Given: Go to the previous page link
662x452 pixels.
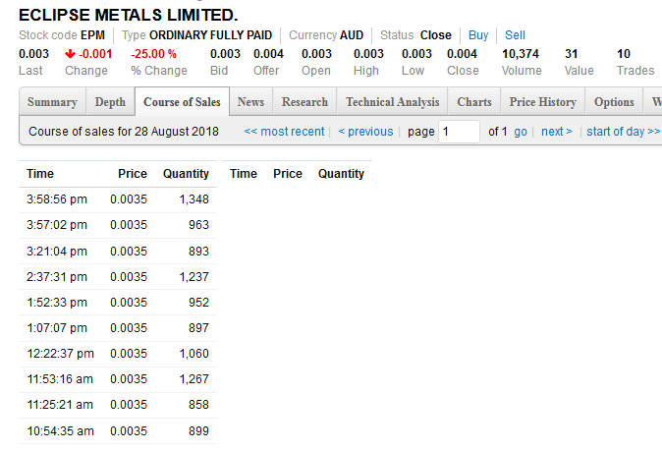Looking at the screenshot, I should click(x=365, y=132).
